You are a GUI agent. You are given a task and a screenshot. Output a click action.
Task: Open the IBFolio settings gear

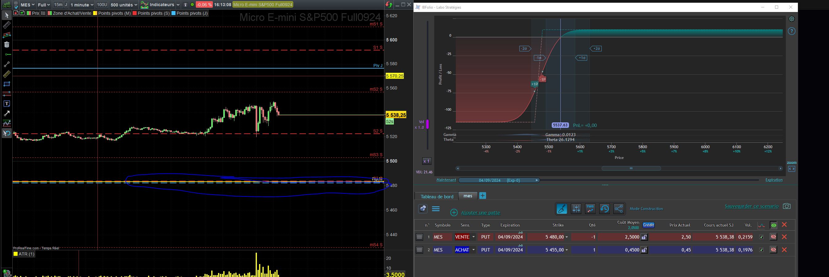point(792,19)
